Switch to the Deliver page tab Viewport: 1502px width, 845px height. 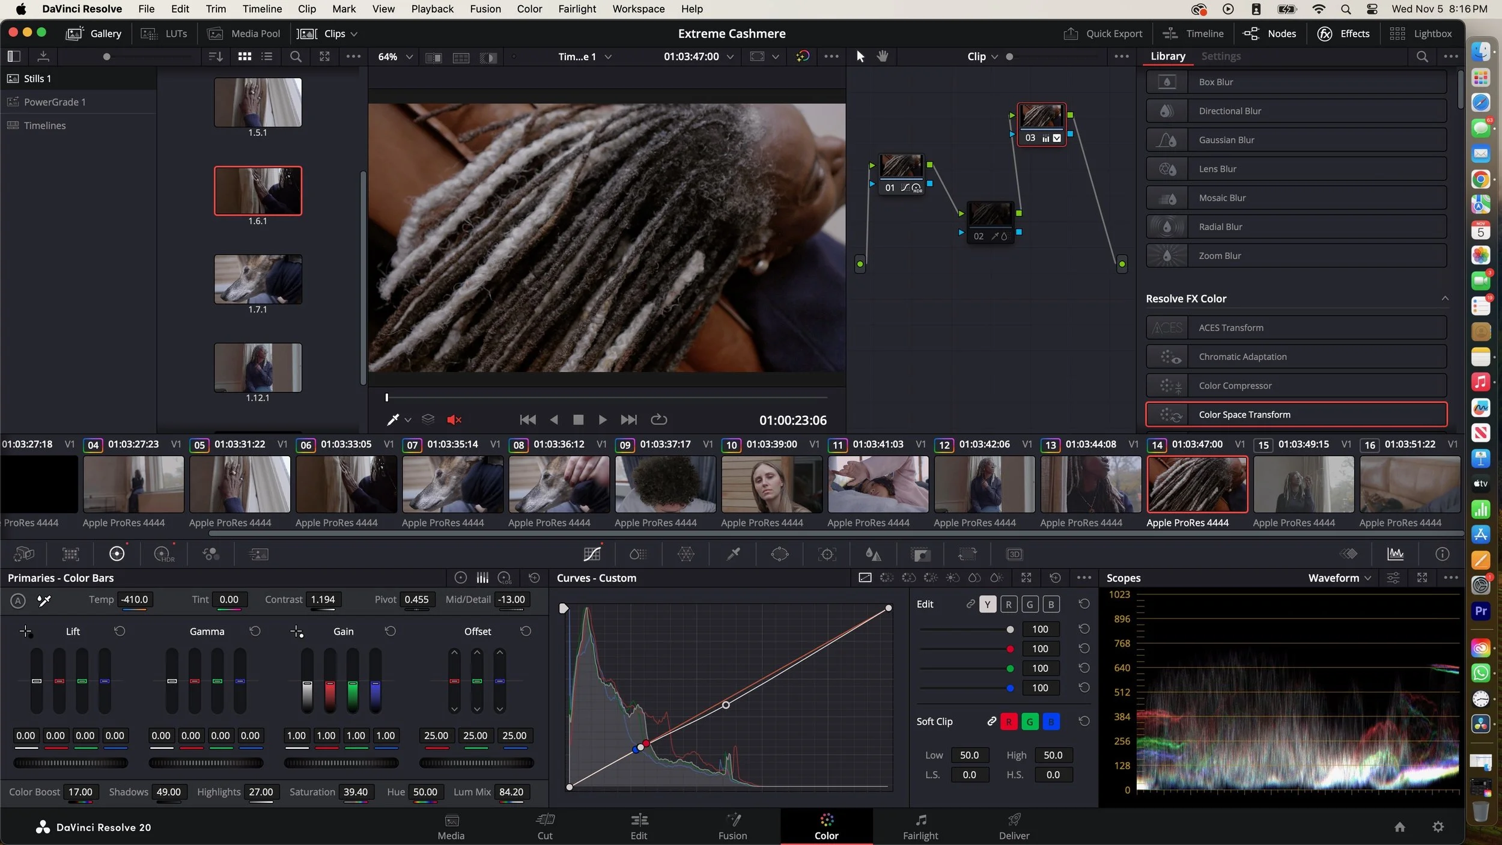1014,826
